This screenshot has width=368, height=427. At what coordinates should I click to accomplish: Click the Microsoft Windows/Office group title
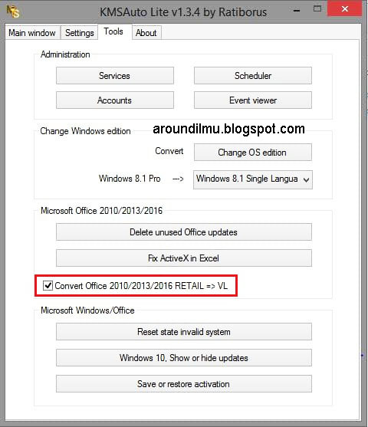[x=87, y=310]
